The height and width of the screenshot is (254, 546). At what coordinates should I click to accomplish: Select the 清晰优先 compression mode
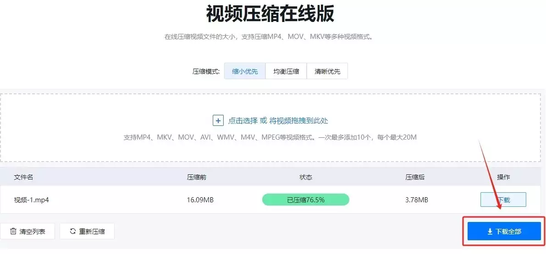click(x=327, y=71)
